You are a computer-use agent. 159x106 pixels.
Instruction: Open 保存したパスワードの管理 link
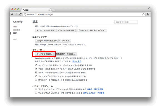[x=94, y=93]
